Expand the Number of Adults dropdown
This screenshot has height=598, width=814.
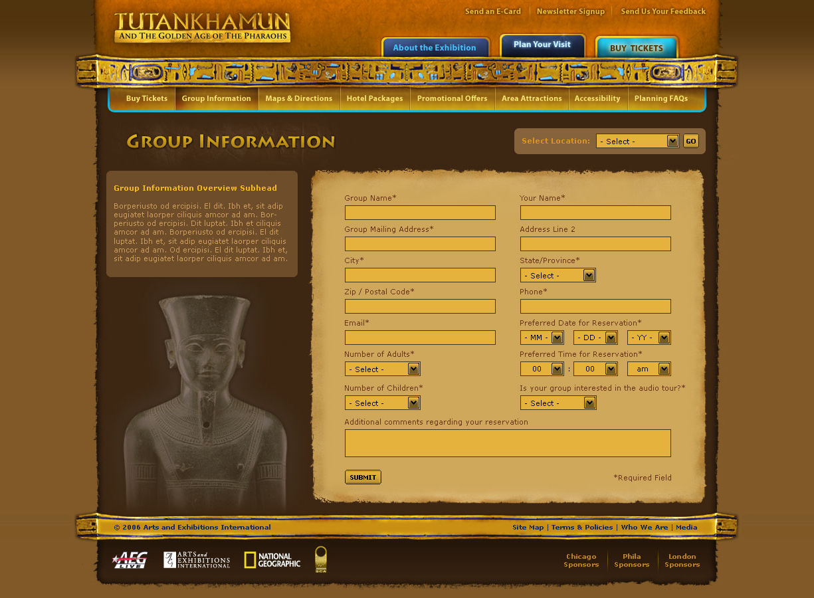pos(383,369)
